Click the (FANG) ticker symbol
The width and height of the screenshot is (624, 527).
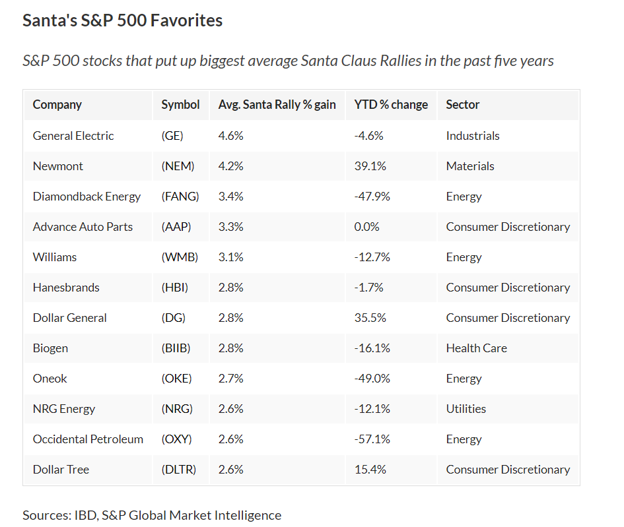tap(180, 197)
